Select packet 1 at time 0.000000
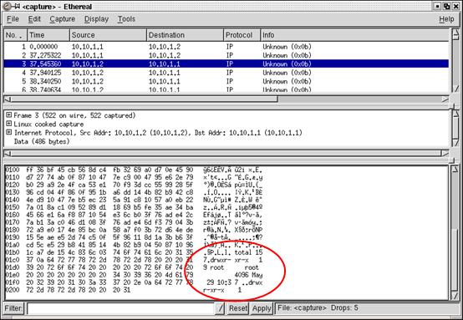 click(x=226, y=47)
